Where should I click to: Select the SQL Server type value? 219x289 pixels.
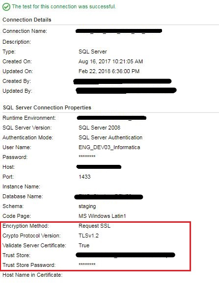point(93,52)
